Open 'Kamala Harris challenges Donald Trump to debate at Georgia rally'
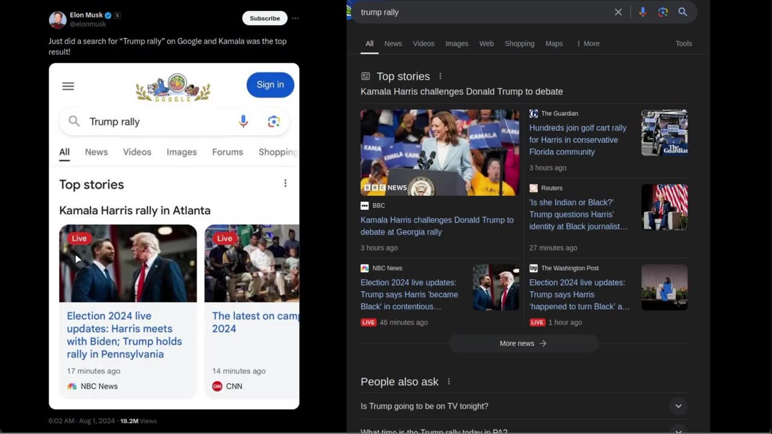 pos(437,226)
